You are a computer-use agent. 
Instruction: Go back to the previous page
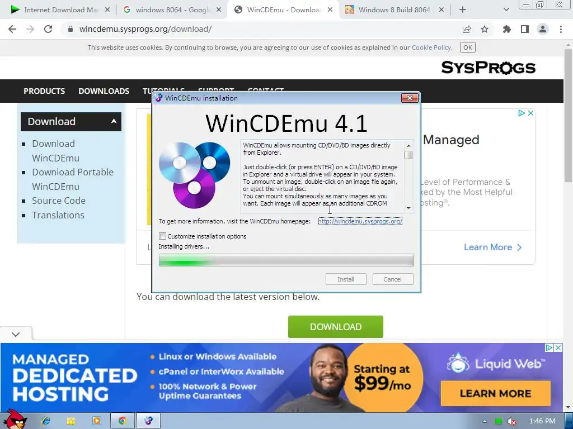coord(12,29)
